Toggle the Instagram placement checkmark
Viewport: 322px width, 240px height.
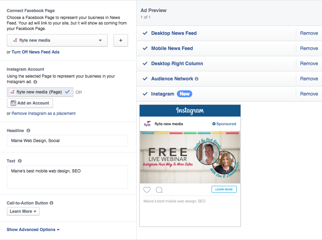point(145,94)
